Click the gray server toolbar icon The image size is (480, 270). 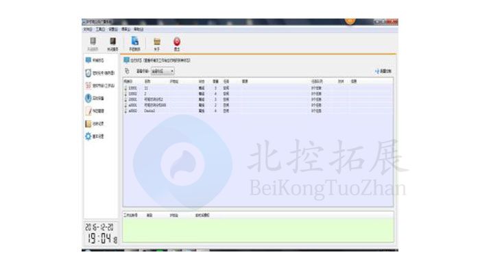point(93,44)
